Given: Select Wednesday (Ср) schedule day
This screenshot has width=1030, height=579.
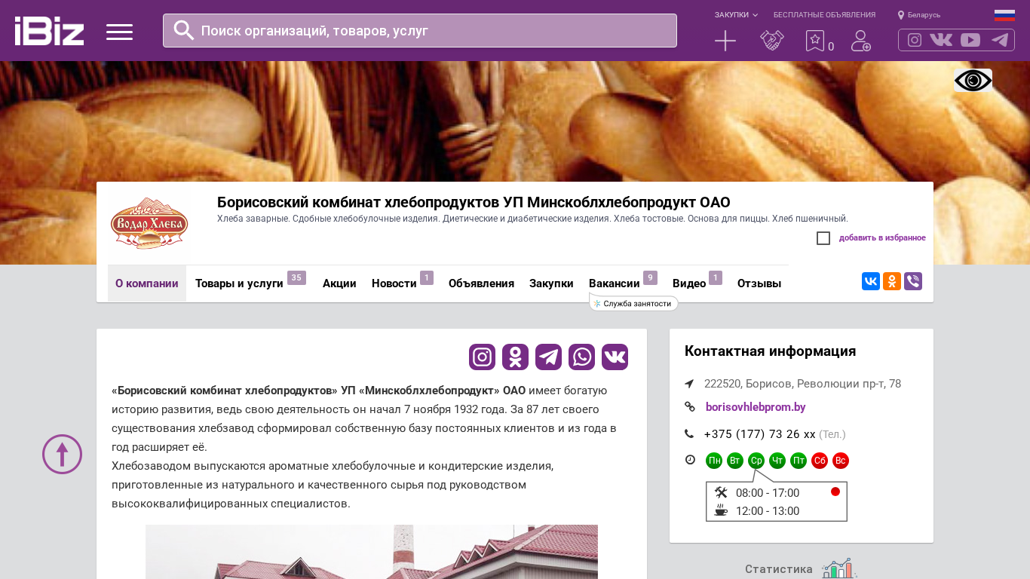Looking at the screenshot, I should [756, 461].
